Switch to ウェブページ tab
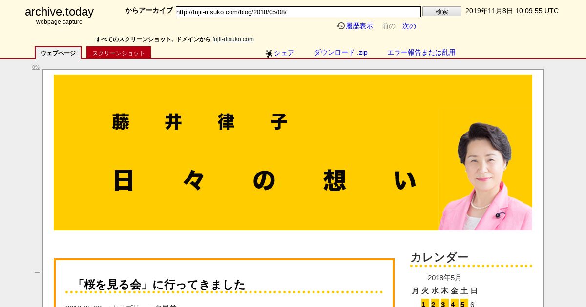 (x=58, y=53)
